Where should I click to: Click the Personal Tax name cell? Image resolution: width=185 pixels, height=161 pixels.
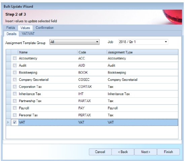pos(48,115)
